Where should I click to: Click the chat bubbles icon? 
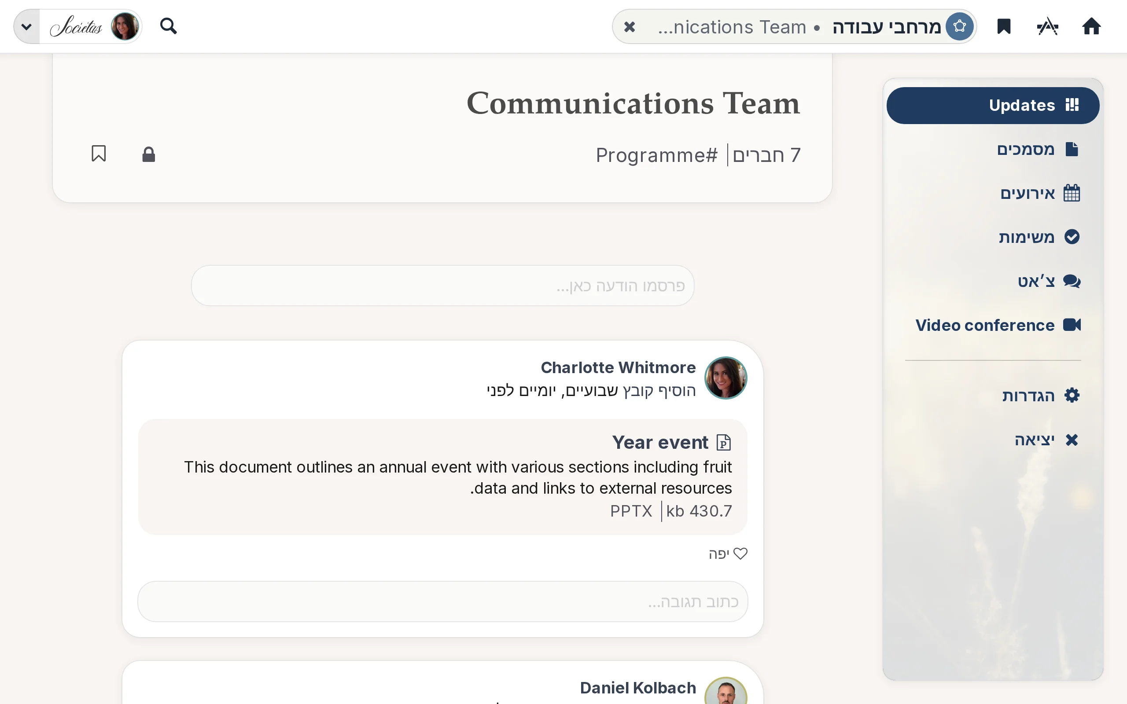tap(1072, 281)
